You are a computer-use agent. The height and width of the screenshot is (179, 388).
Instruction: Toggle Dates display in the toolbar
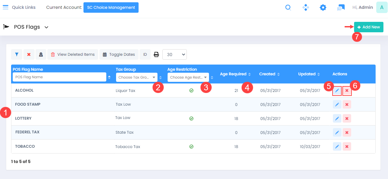coord(119,54)
